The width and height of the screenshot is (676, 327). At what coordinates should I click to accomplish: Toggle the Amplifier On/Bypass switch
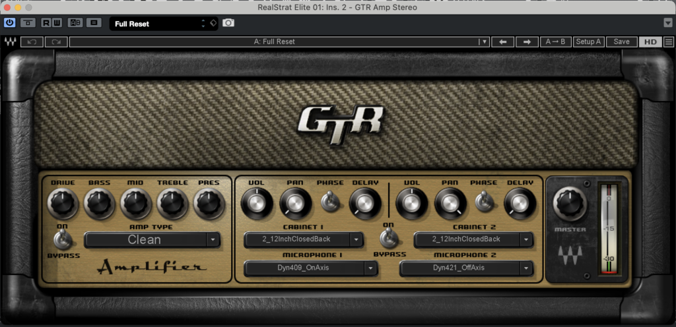pyautogui.click(x=63, y=240)
